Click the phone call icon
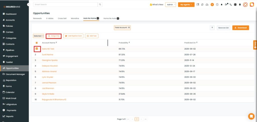257x122 pixels. click(231, 5)
